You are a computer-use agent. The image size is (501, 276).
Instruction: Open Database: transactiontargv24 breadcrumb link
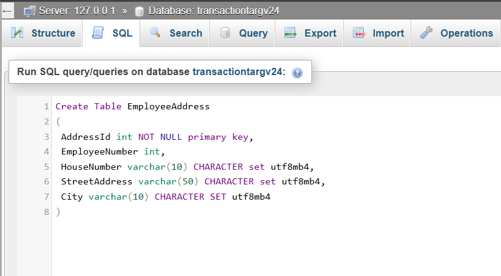[213, 11]
